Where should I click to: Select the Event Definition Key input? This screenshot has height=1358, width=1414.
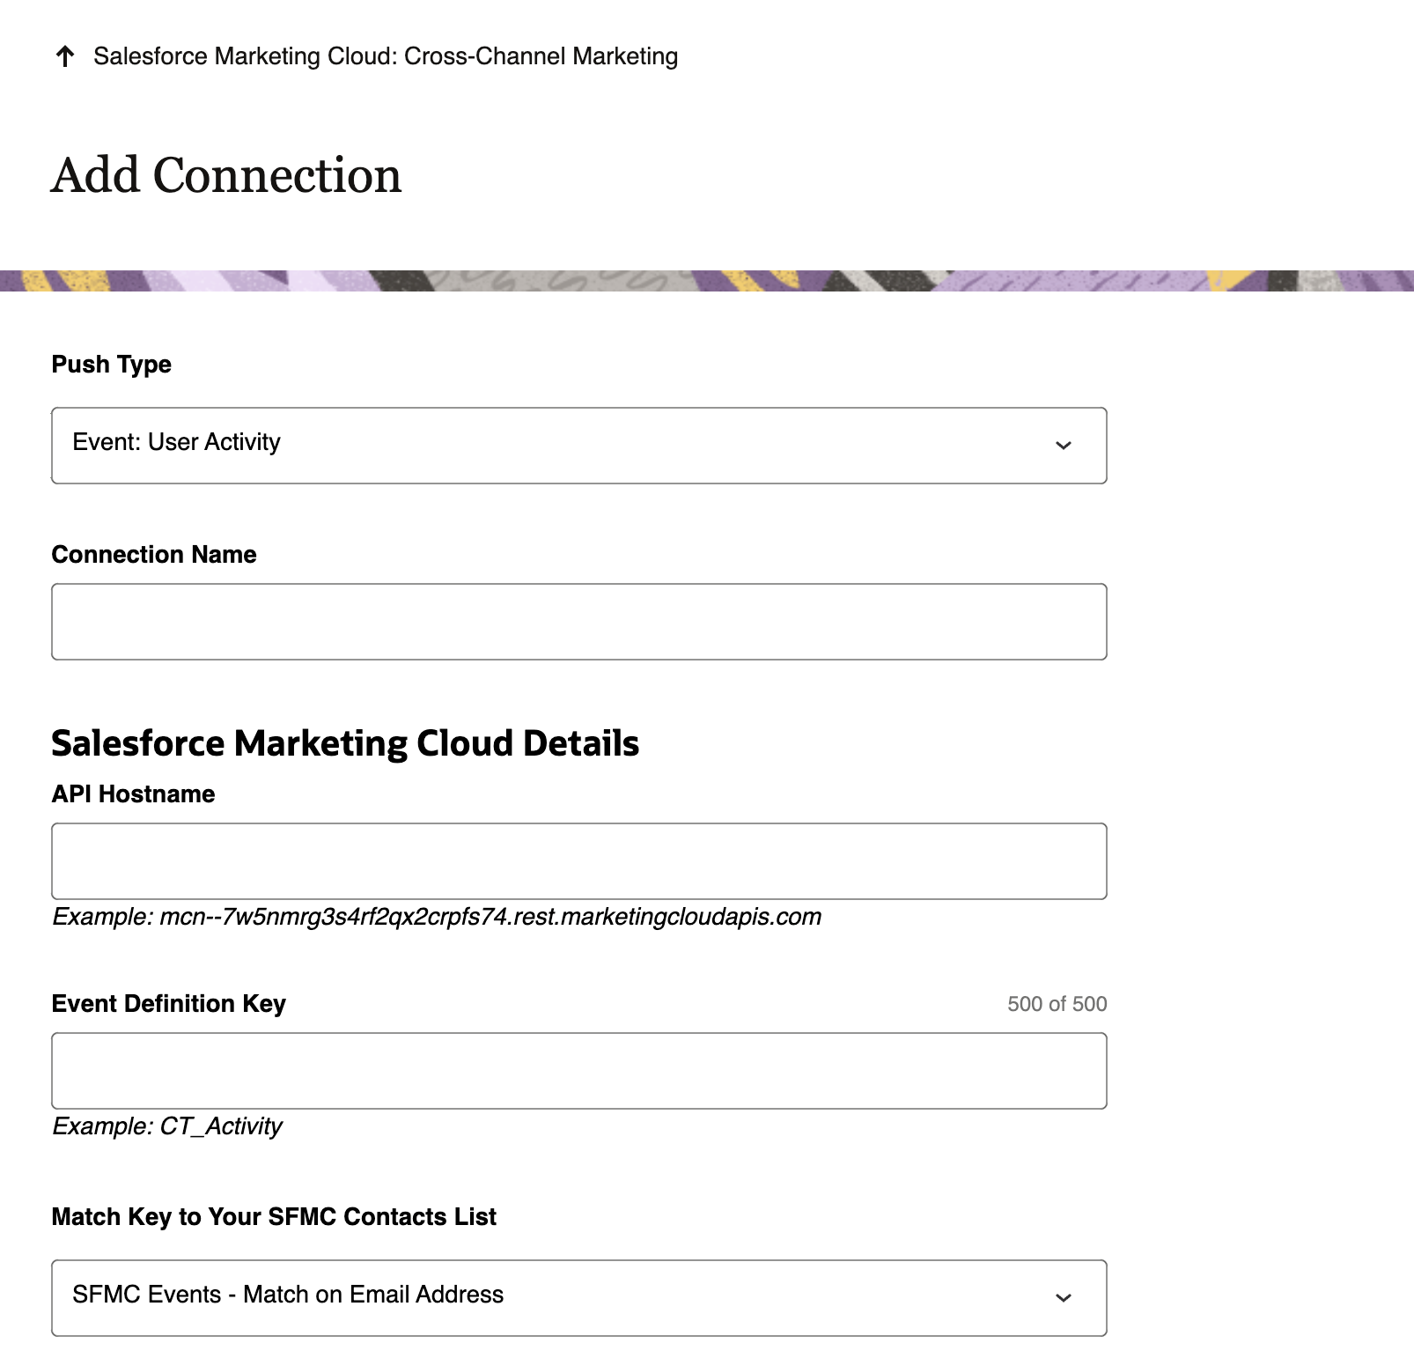pos(578,1070)
